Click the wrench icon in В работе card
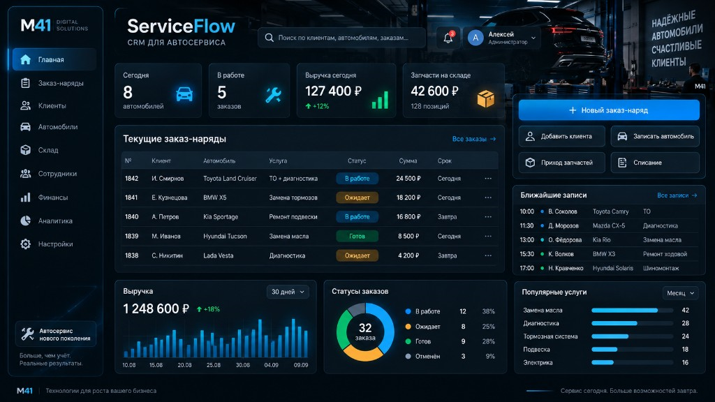715x402 pixels. point(273,95)
